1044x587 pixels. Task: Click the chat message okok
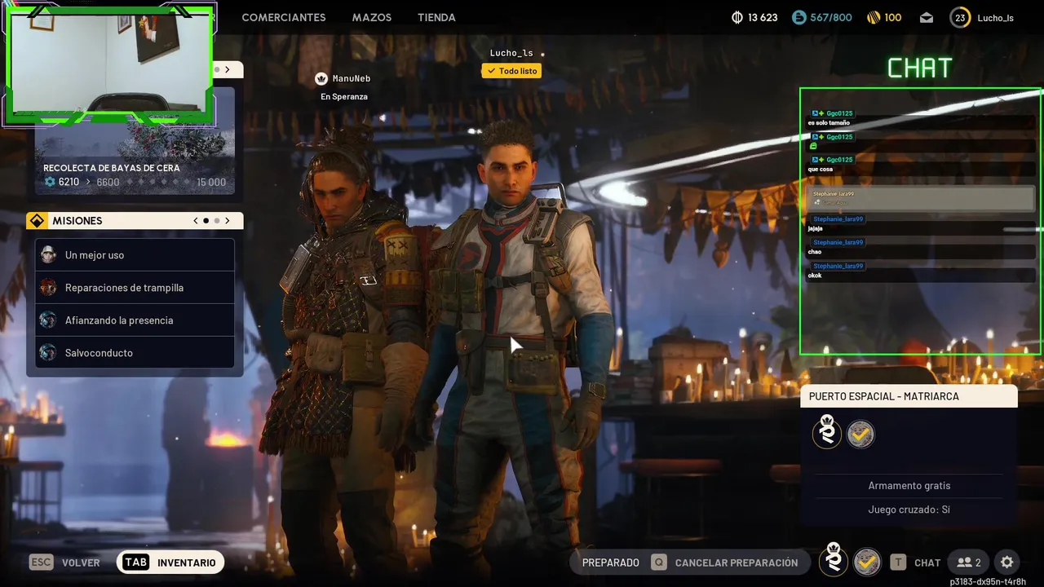814,276
